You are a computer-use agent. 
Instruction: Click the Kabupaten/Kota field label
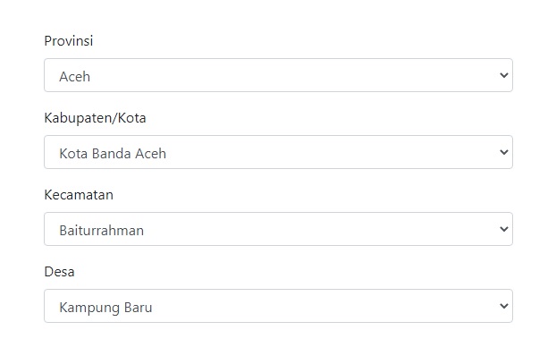tap(95, 118)
